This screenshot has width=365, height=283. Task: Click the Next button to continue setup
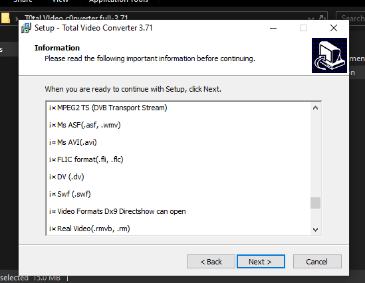[261, 261]
